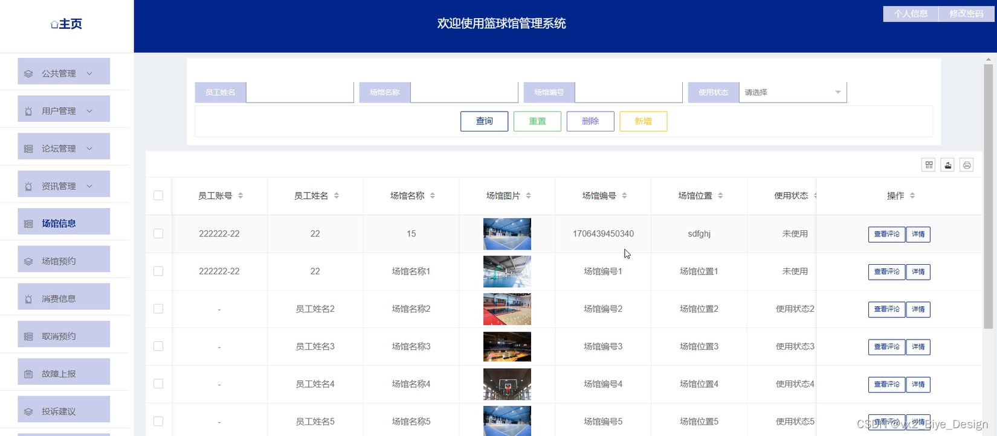This screenshot has height=436, width=997.
Task: Click the 查询 search button
Action: 484,121
